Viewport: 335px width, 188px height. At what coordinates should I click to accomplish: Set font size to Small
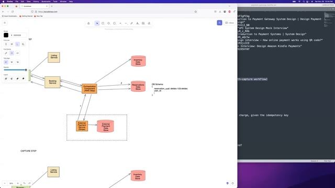(6, 44)
